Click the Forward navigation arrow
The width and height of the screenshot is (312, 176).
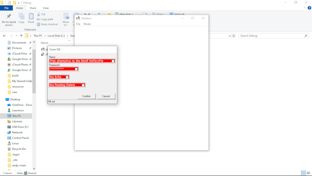click(x=11, y=36)
